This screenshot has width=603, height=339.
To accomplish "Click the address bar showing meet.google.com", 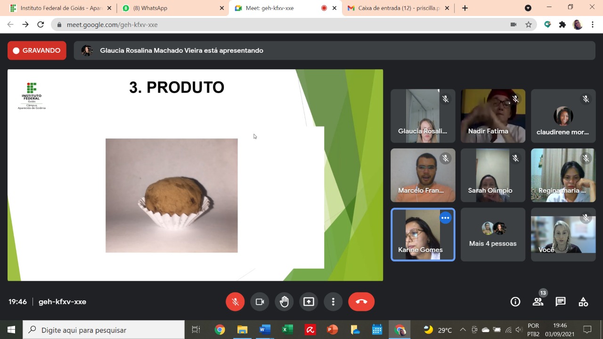I will point(283,24).
